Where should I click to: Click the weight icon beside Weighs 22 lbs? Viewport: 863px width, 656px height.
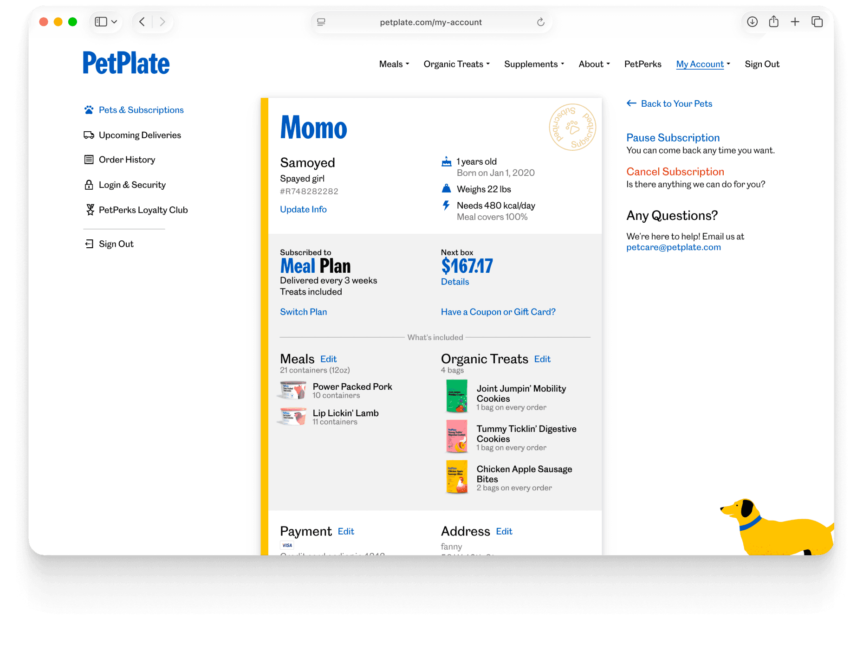coord(446,188)
